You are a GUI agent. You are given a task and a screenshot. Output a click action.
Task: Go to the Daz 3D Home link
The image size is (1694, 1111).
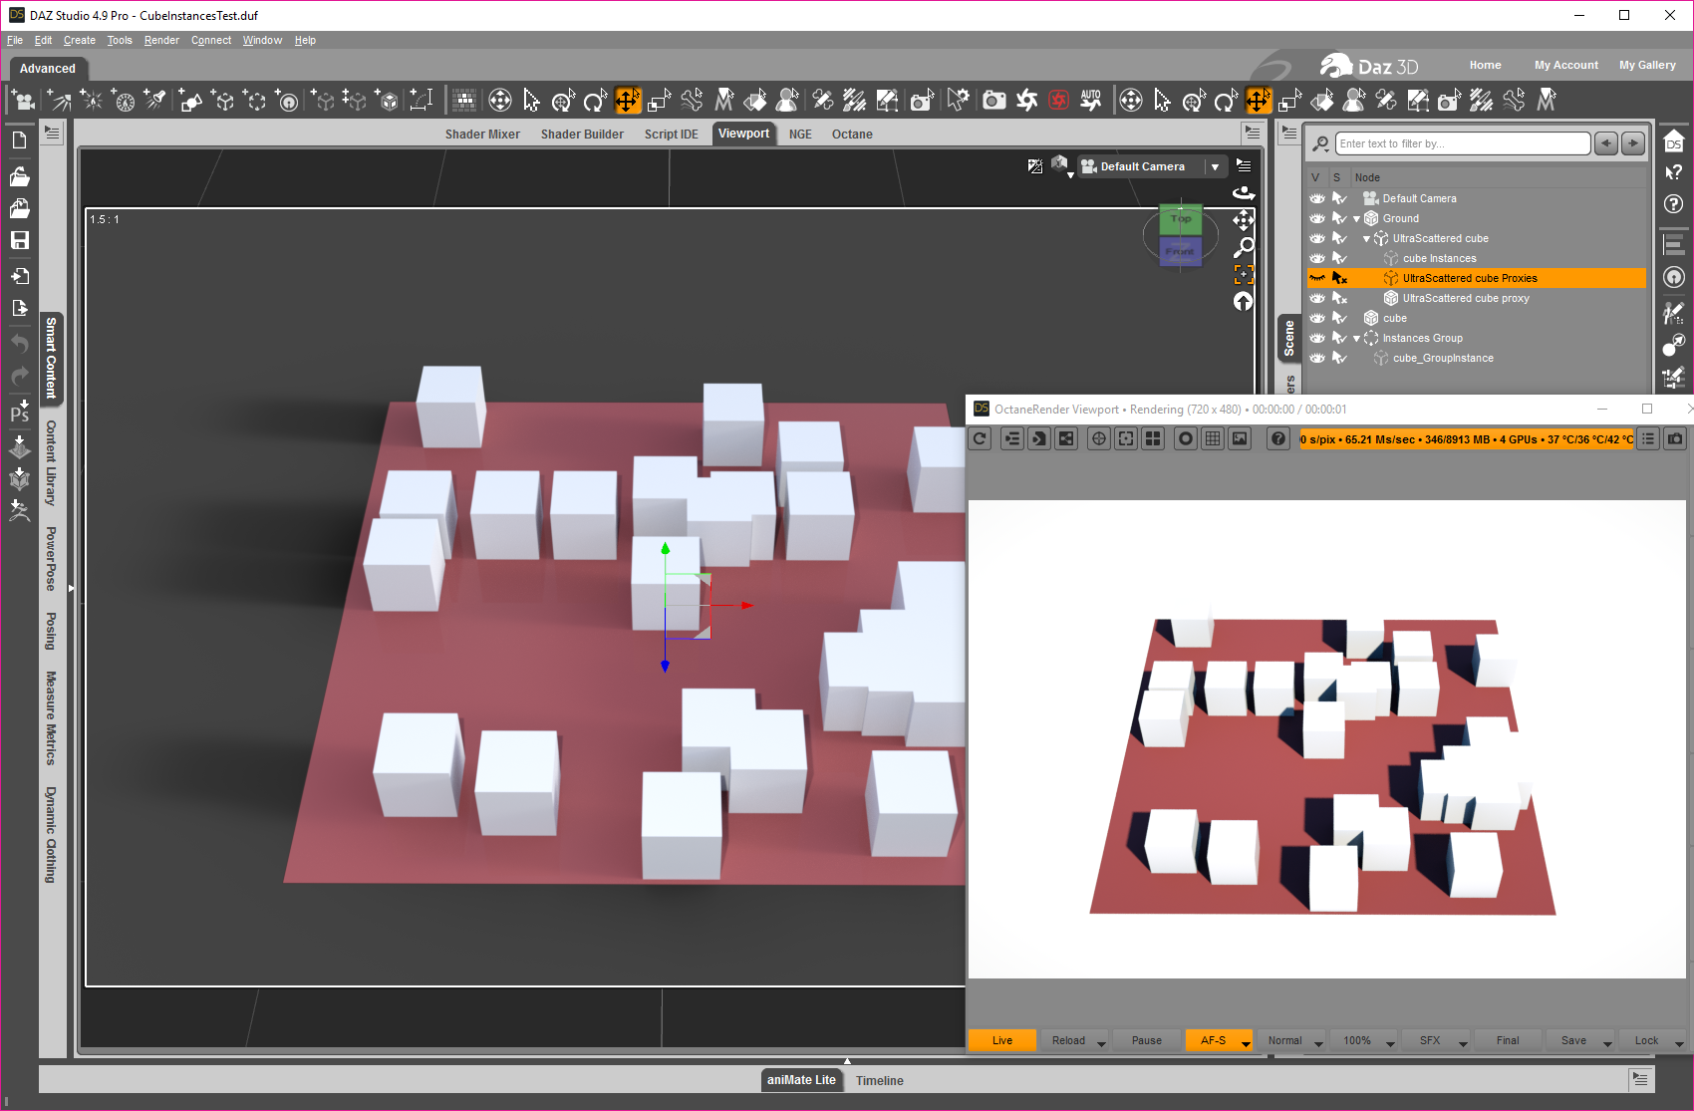[1485, 66]
